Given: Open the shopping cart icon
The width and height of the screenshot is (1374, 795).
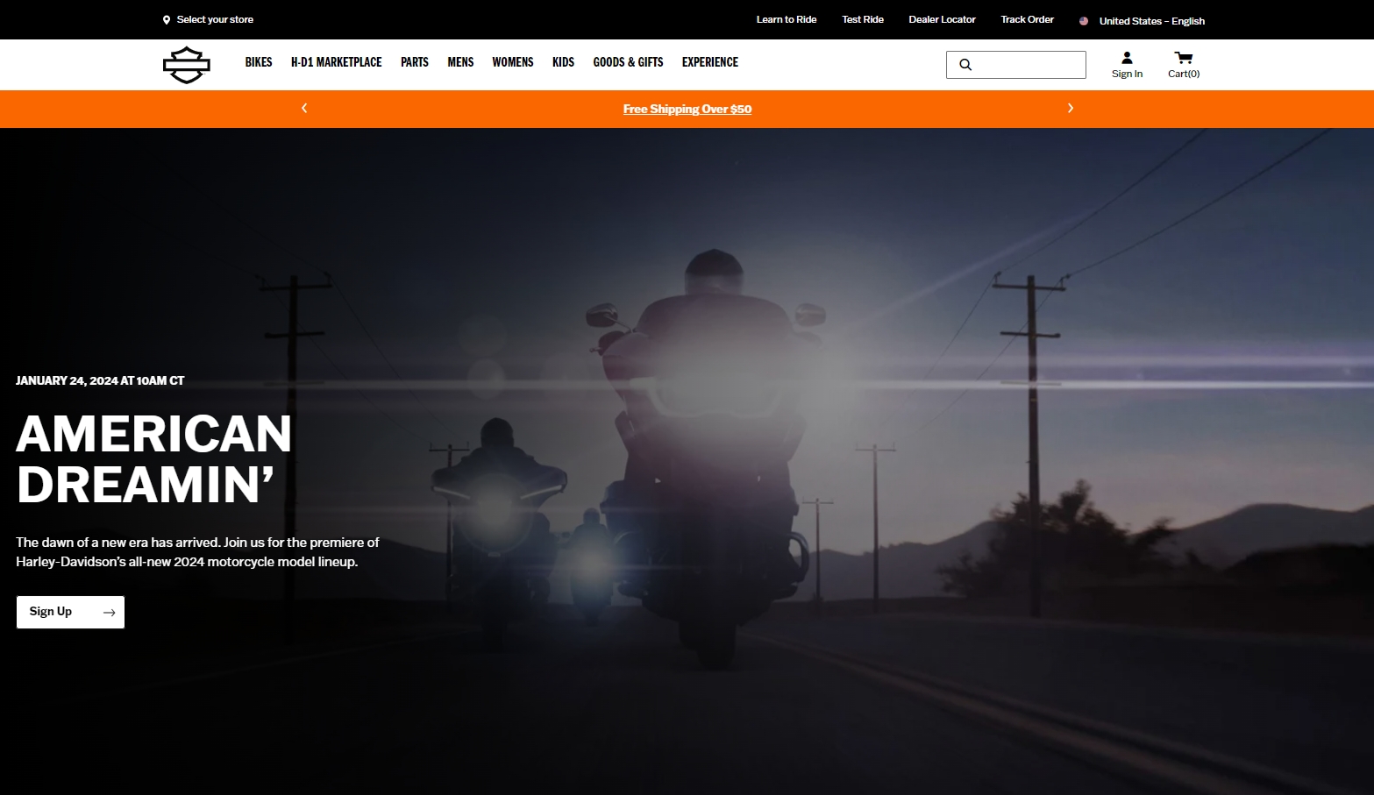Looking at the screenshot, I should coord(1184,58).
